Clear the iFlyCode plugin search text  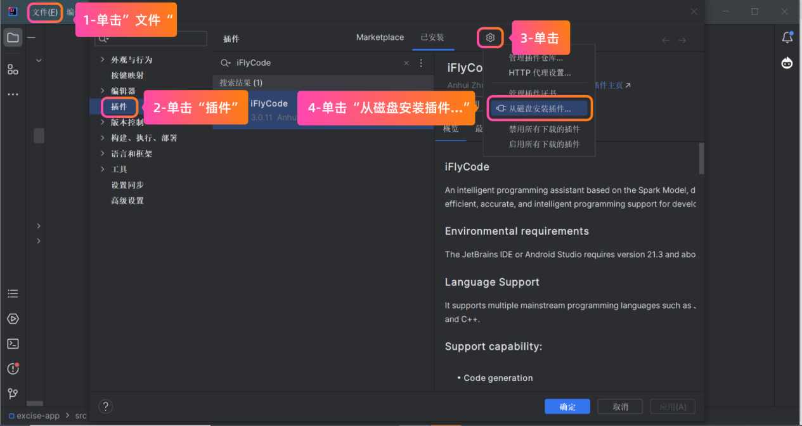[406, 63]
